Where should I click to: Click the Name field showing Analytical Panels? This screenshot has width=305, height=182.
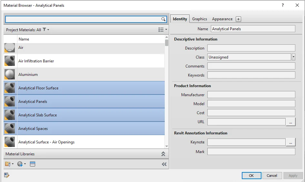(x=253, y=29)
